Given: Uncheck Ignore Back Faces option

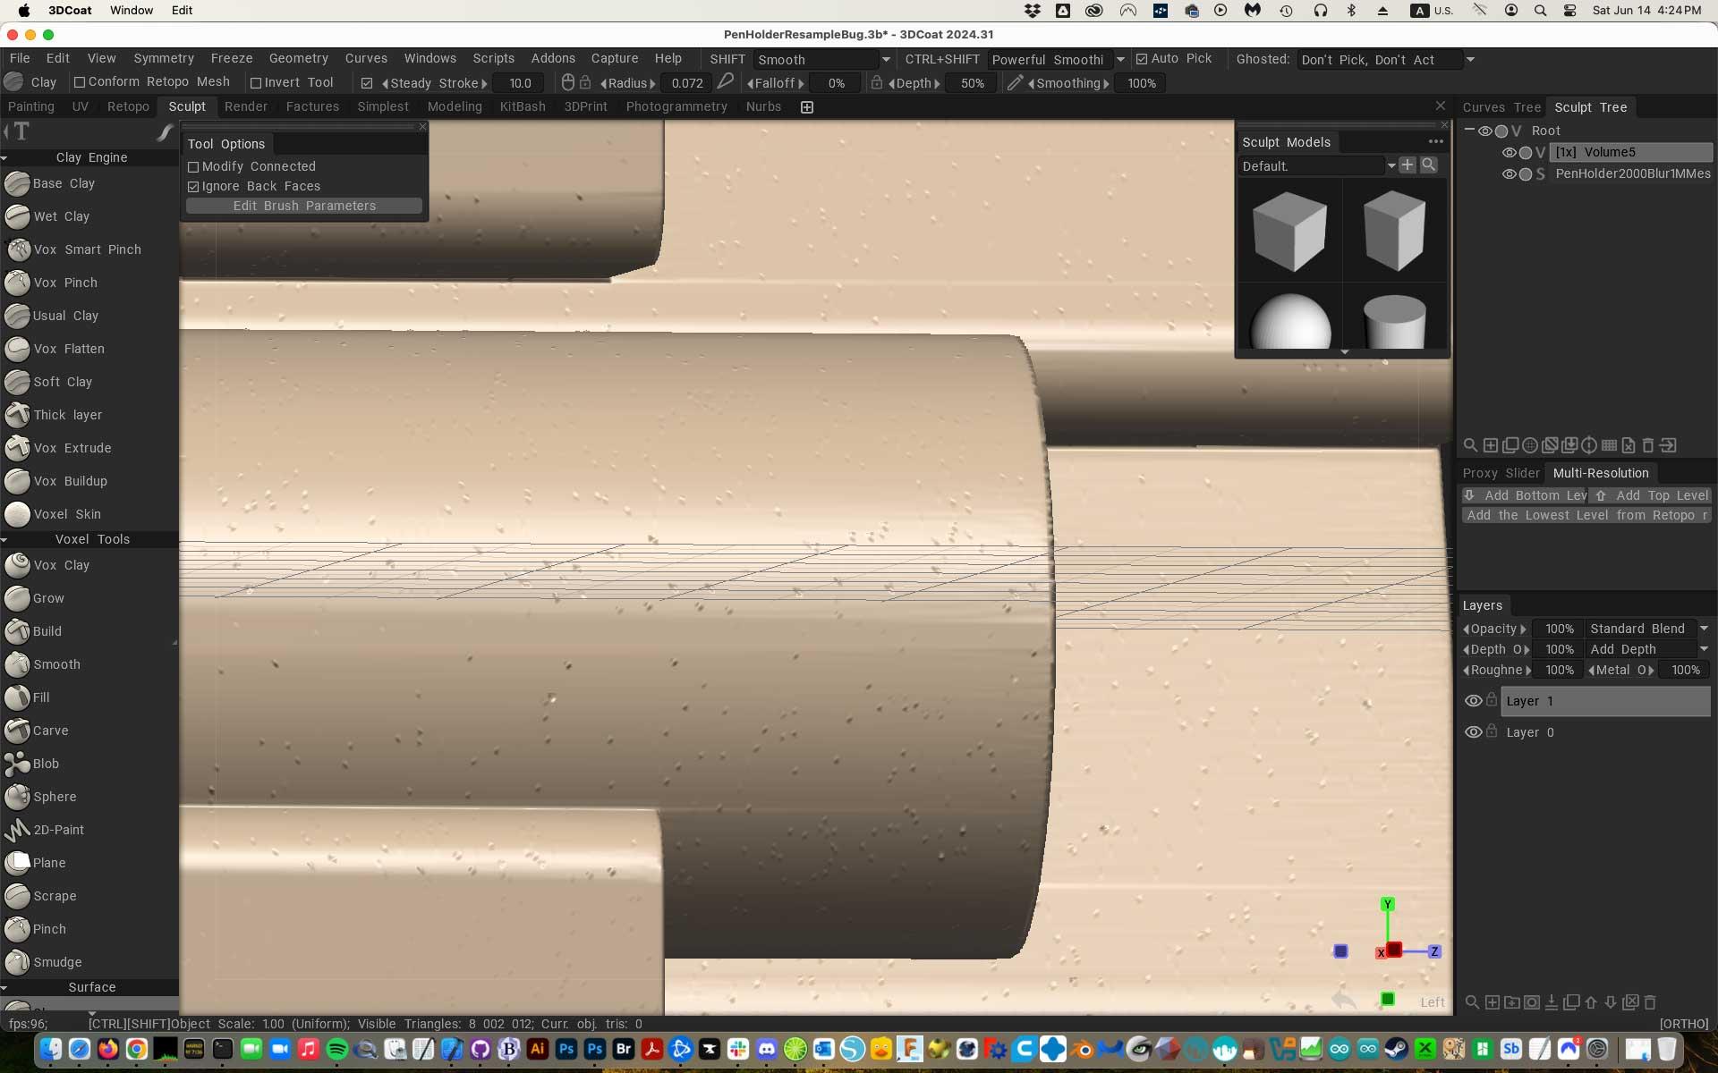Looking at the screenshot, I should click(193, 187).
